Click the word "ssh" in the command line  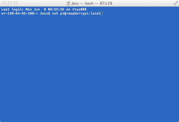click(55, 14)
